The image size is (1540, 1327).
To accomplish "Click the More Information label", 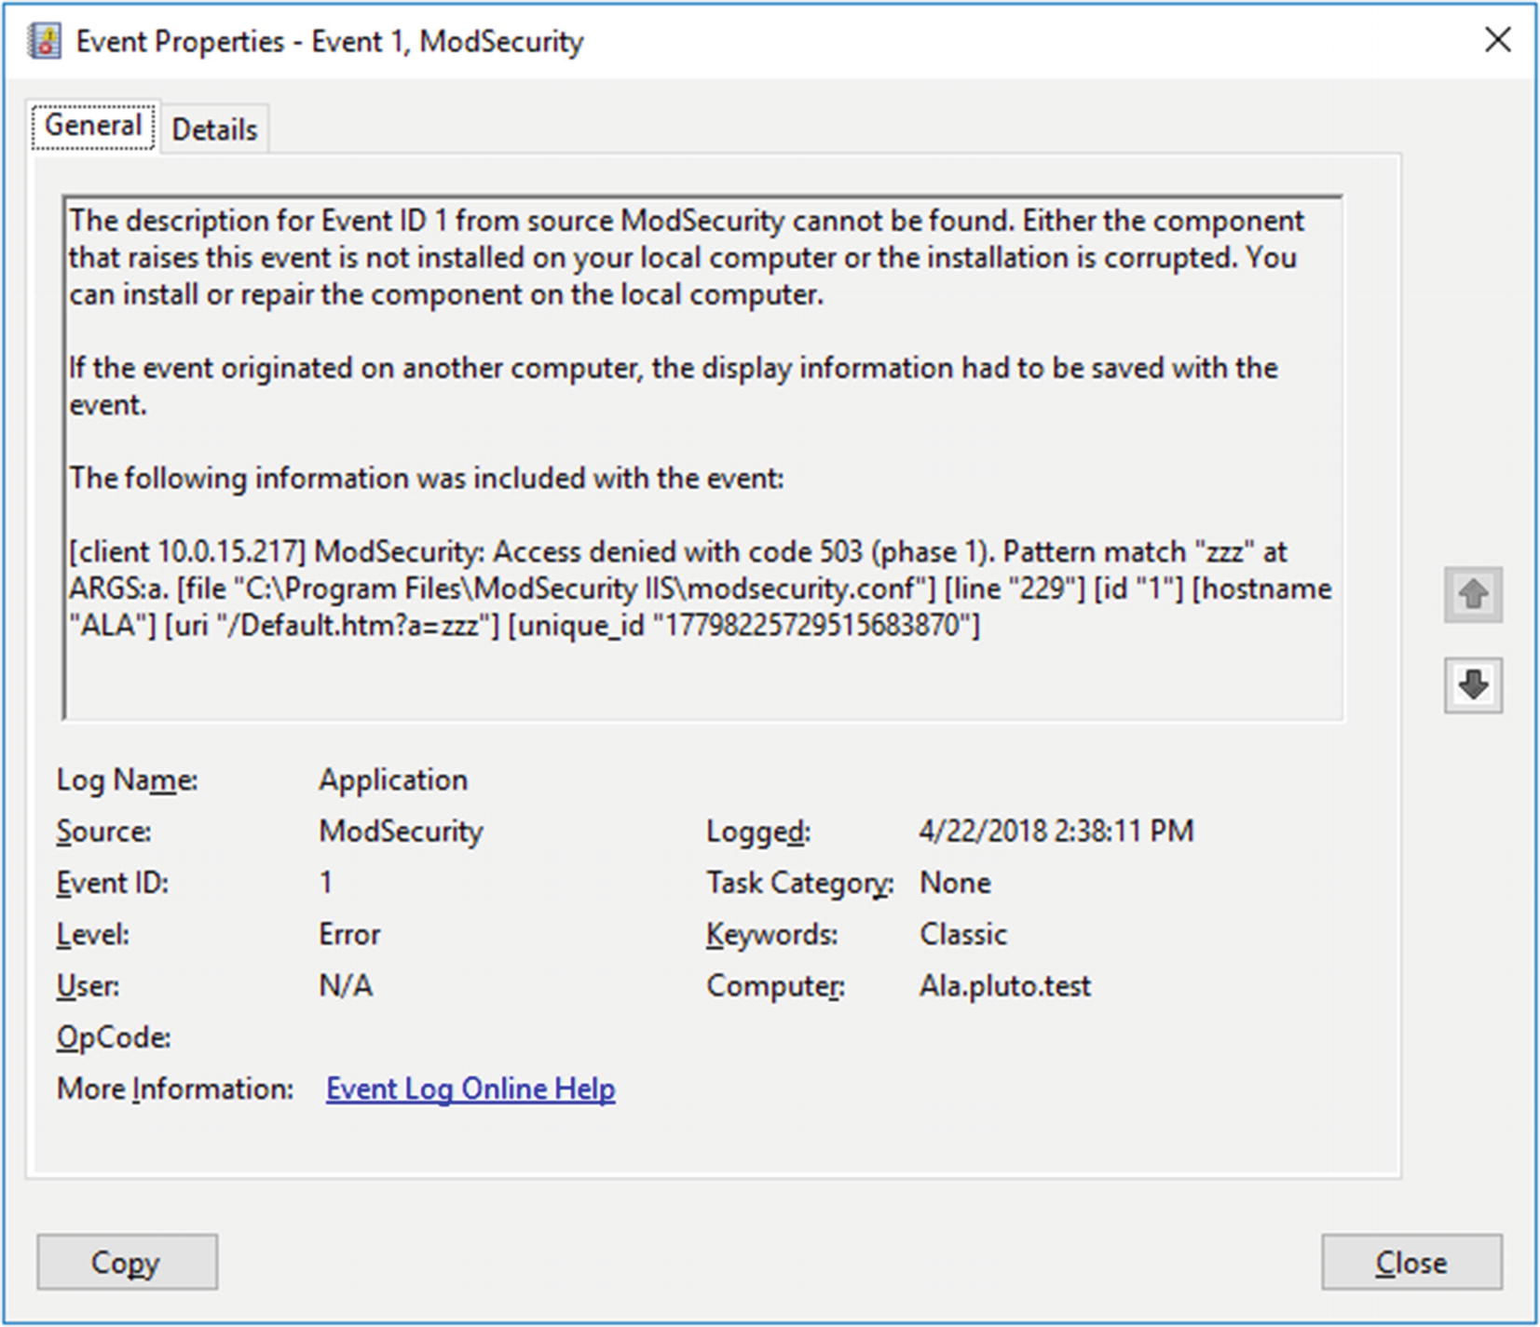I will point(175,1089).
